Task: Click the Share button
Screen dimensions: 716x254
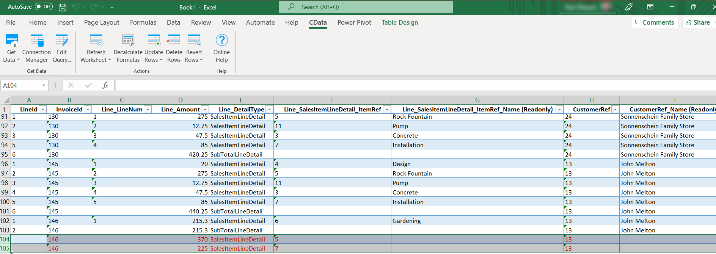Action: tap(698, 22)
